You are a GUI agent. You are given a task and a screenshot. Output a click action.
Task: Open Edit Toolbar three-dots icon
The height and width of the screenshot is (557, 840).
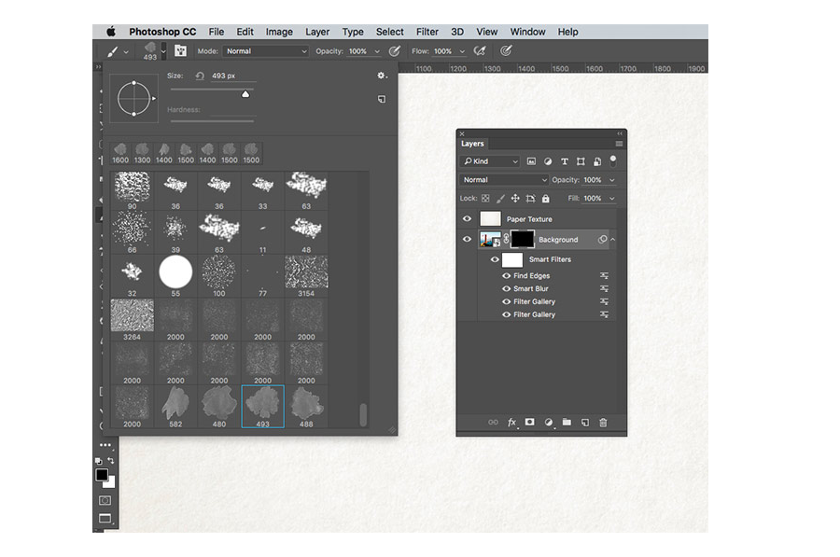tap(105, 444)
